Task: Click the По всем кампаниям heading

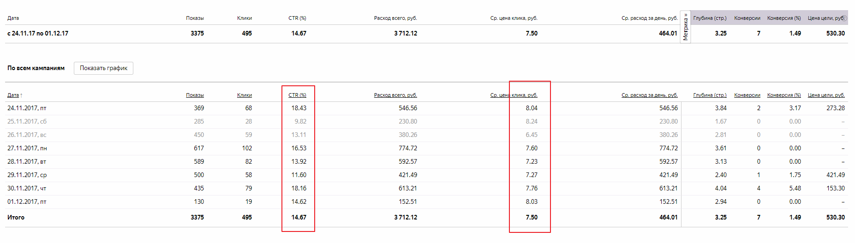Action: tap(36, 68)
